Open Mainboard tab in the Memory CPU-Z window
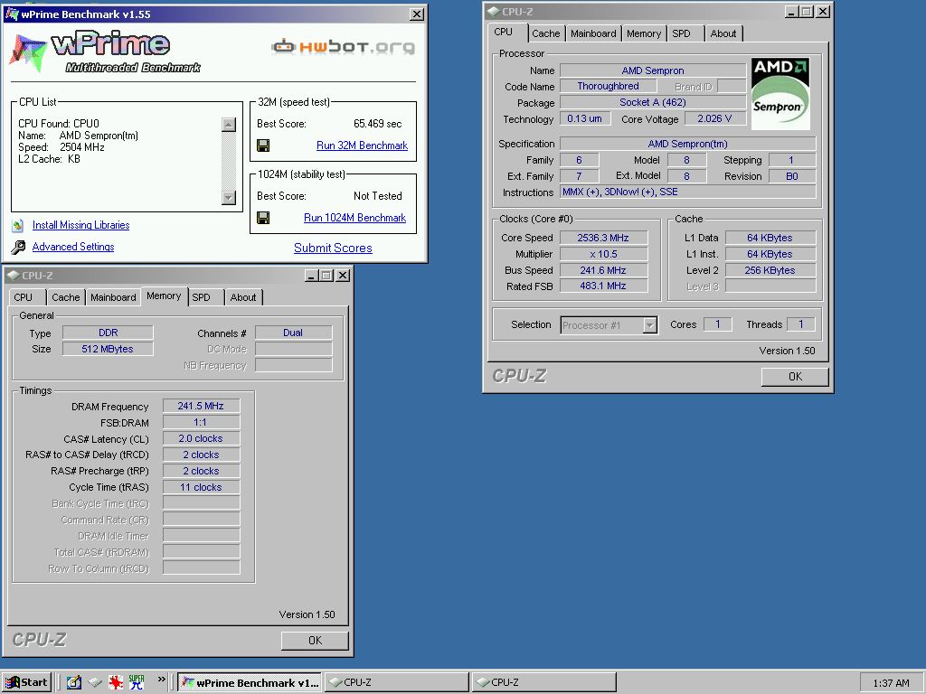926x694 pixels. [x=113, y=297]
